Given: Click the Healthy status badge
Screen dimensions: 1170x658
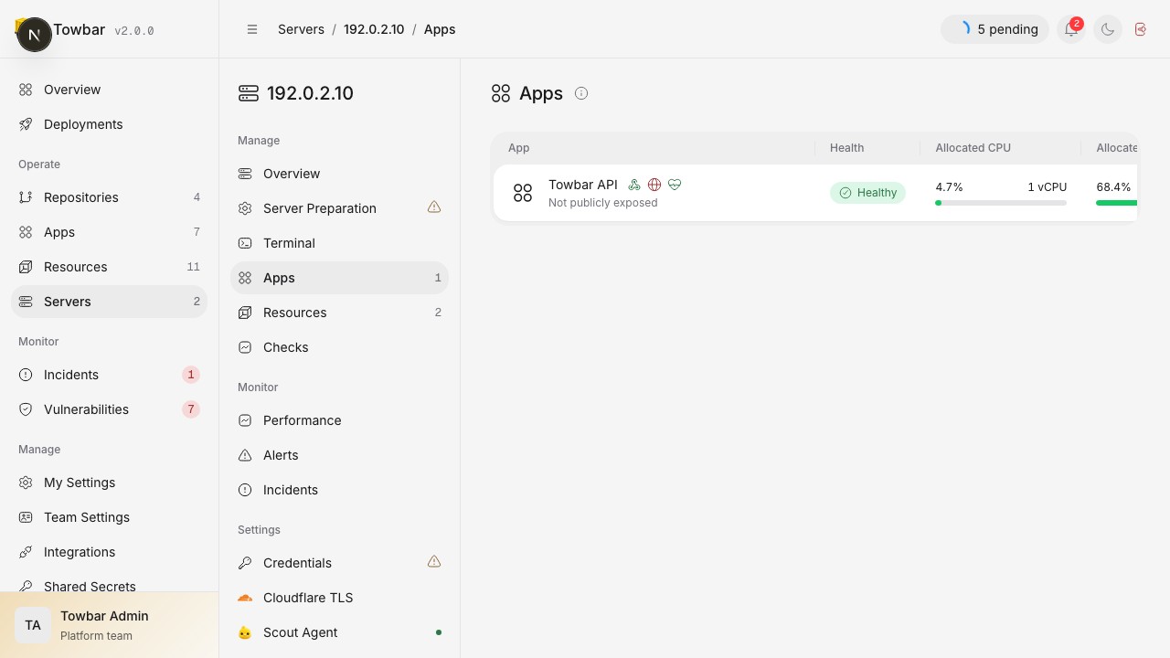Looking at the screenshot, I should 867,193.
